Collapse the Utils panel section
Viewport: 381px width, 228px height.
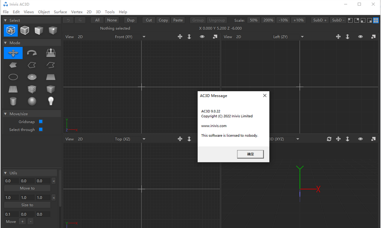[5, 173]
